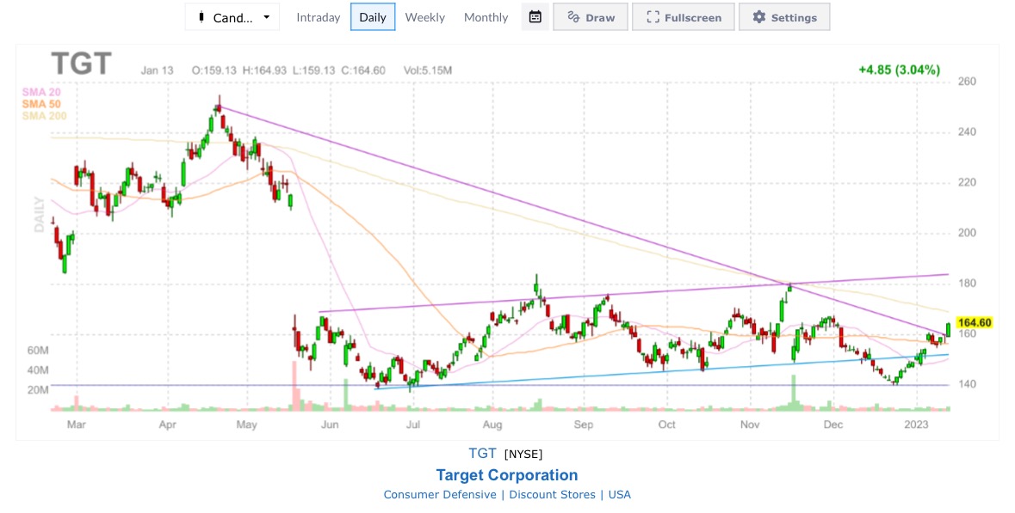The image size is (1015, 513).
Task: Activate the Draw tool button
Action: (591, 17)
